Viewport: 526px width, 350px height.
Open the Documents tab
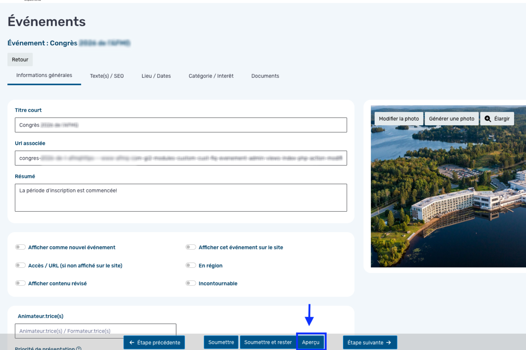coord(265,76)
